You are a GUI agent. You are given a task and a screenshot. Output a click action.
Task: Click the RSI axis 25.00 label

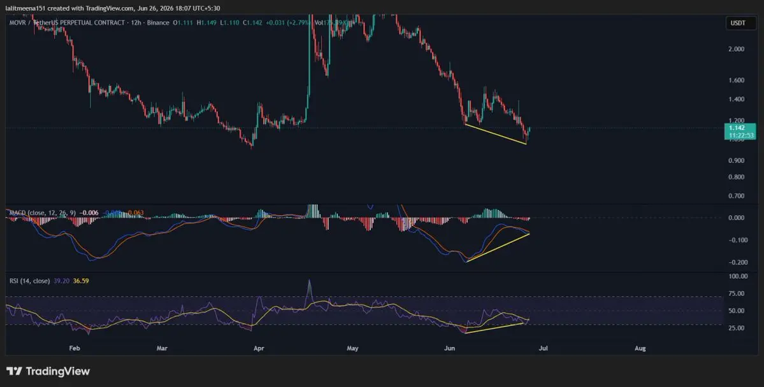point(736,328)
